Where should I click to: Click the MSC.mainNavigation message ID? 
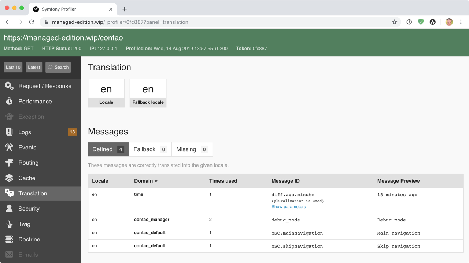click(297, 233)
